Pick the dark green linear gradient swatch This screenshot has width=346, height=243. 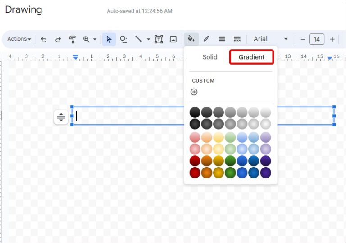pos(230,161)
